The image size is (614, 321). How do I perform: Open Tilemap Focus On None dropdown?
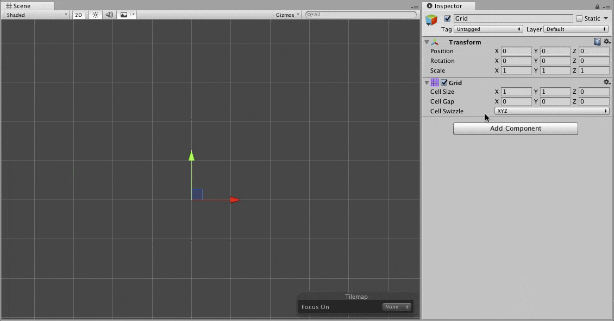click(x=397, y=307)
